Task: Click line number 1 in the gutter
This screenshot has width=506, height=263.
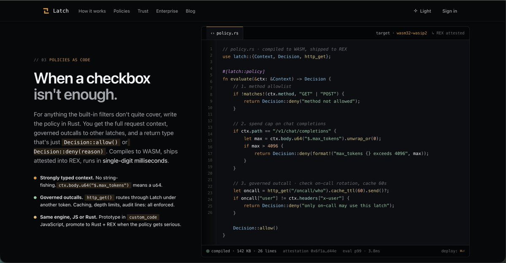Action: [x=211, y=49]
